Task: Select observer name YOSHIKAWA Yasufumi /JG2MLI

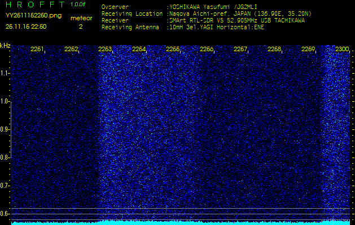Action: coord(213,7)
